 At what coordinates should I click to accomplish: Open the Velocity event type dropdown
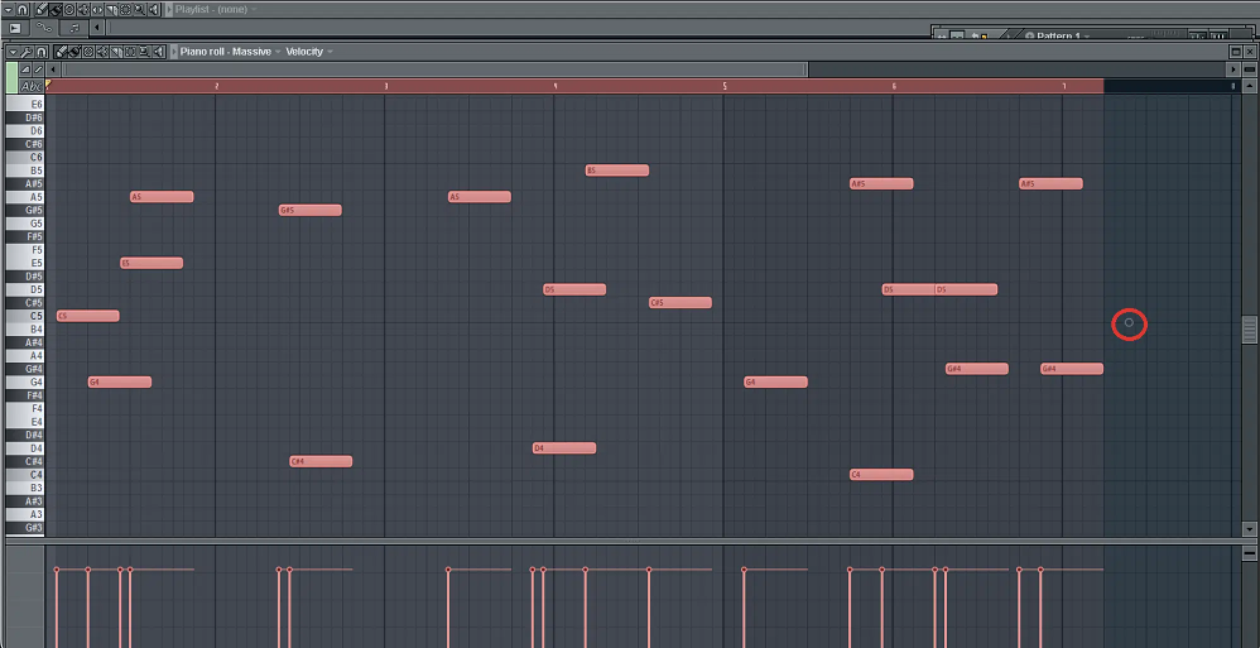coord(309,52)
